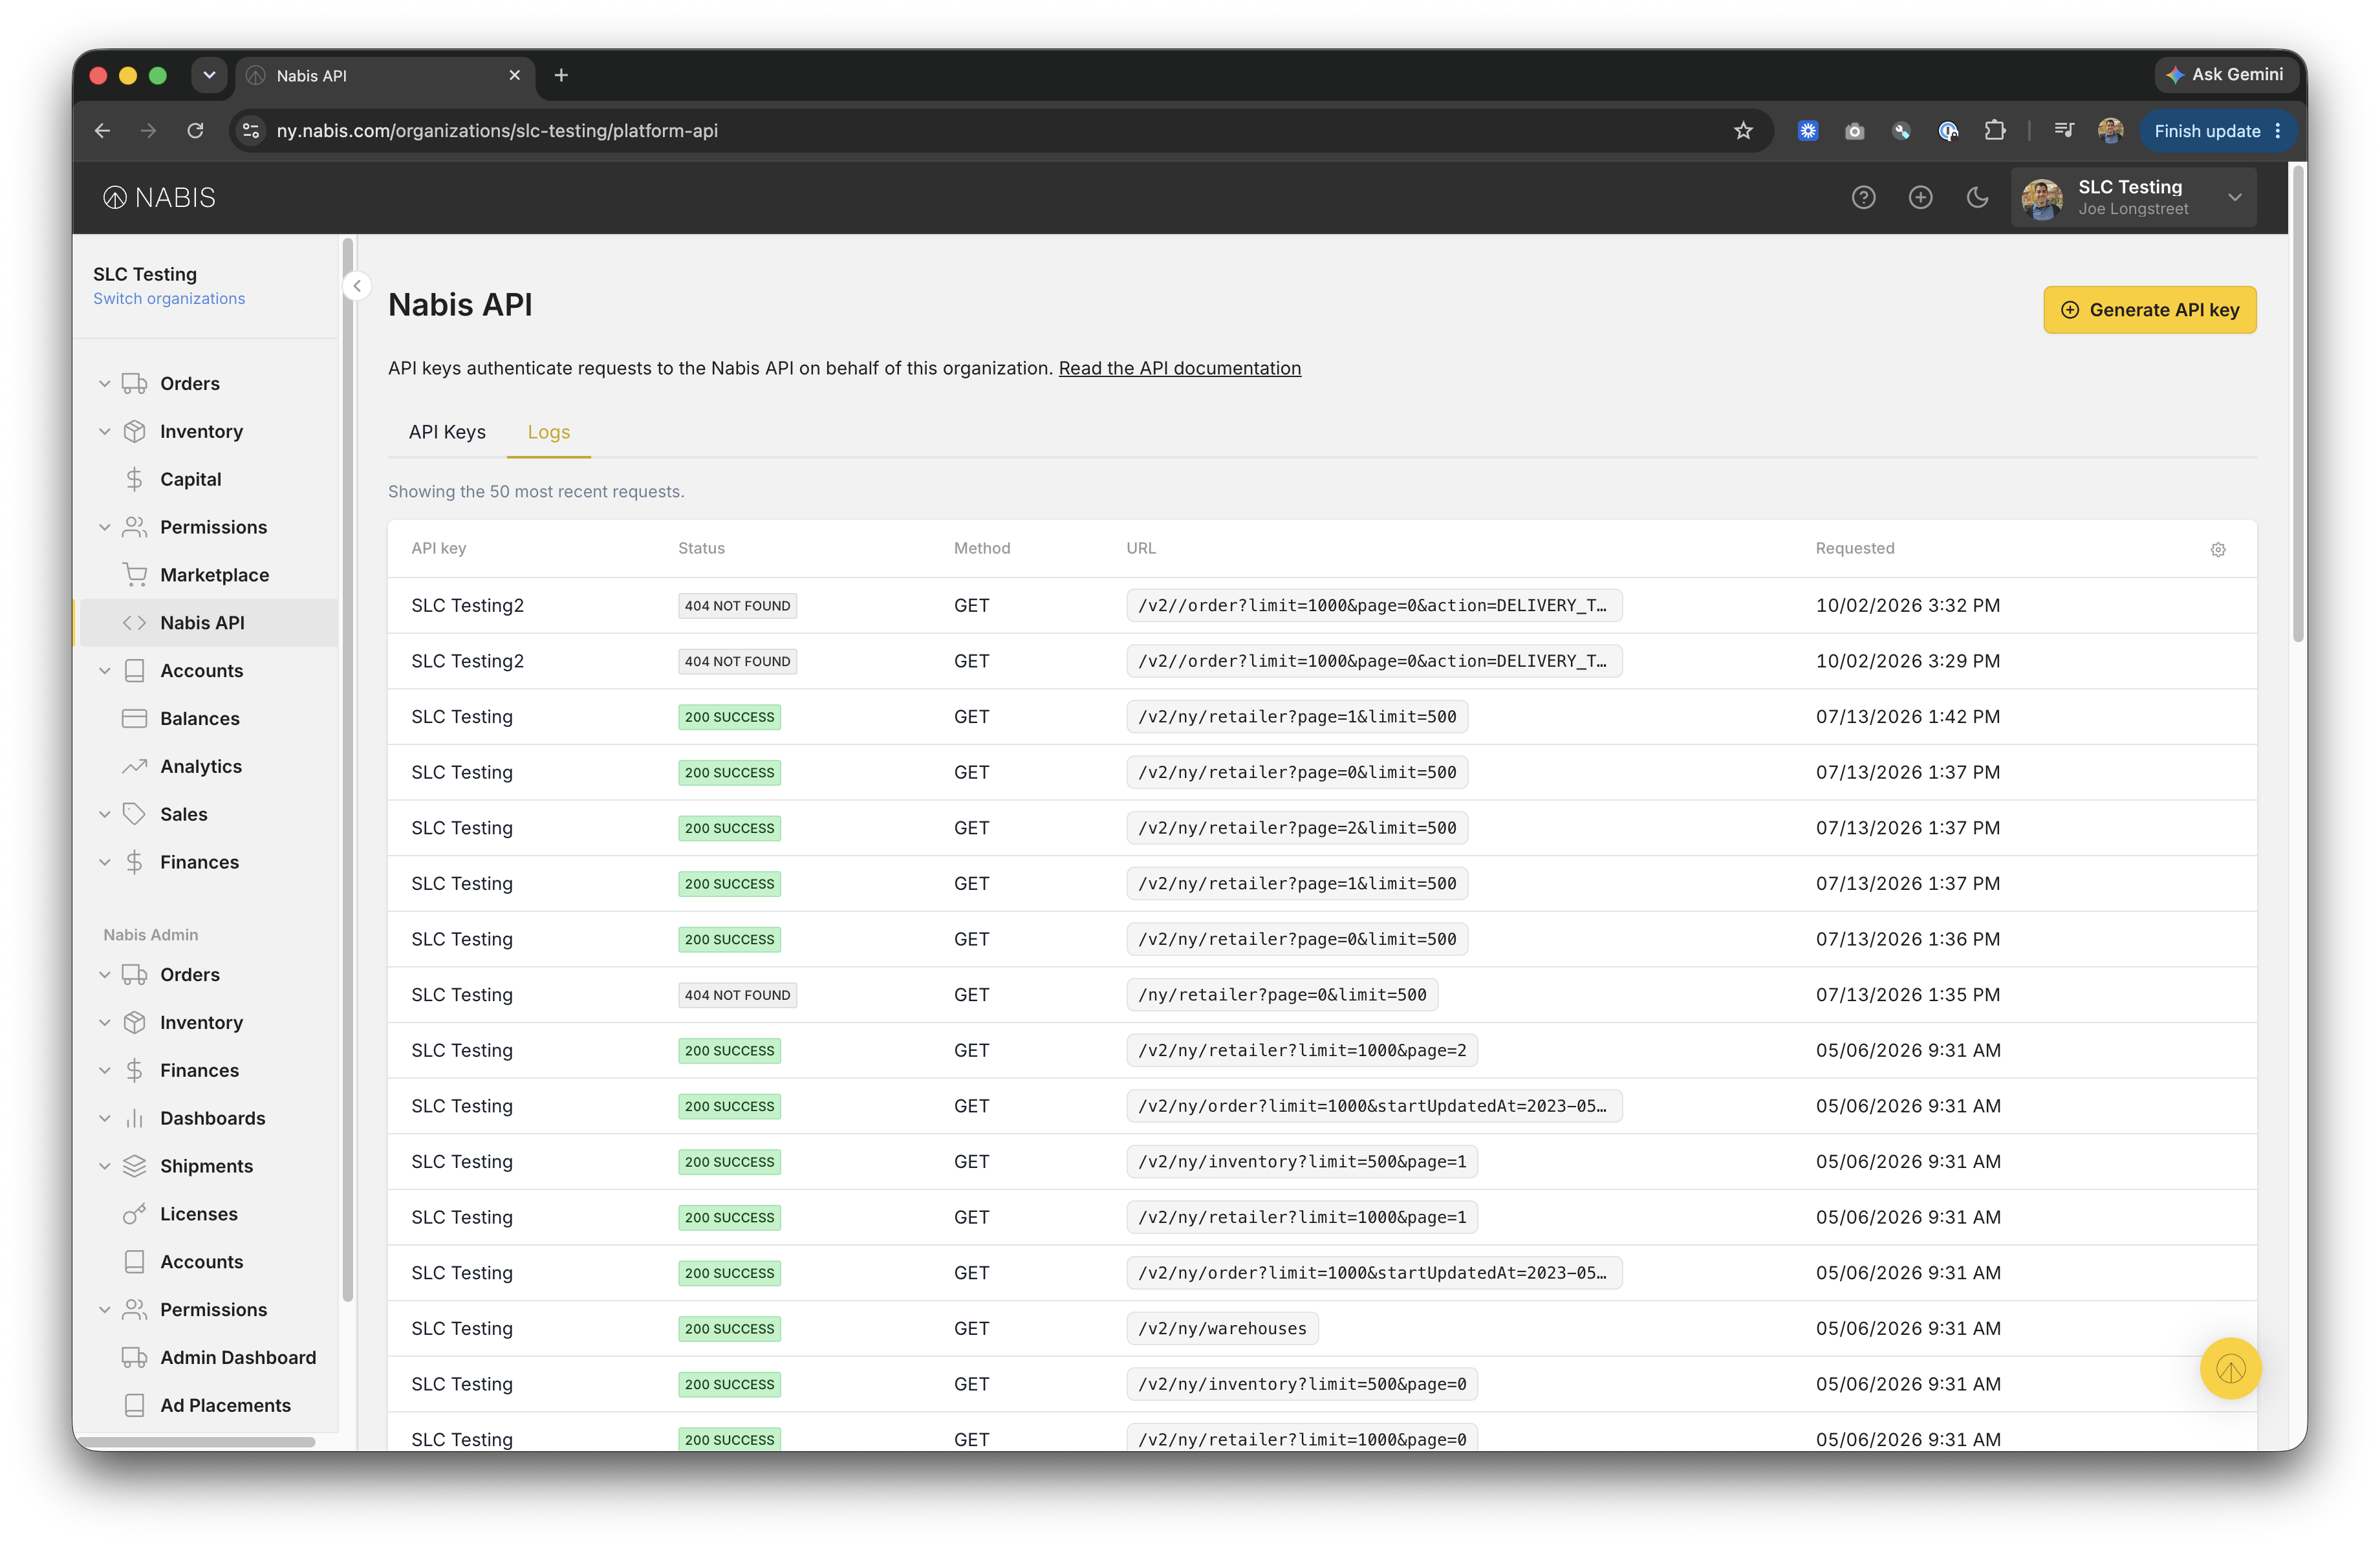Select the Logs tab
Viewport: 2380px width, 1547px height.
pos(549,432)
